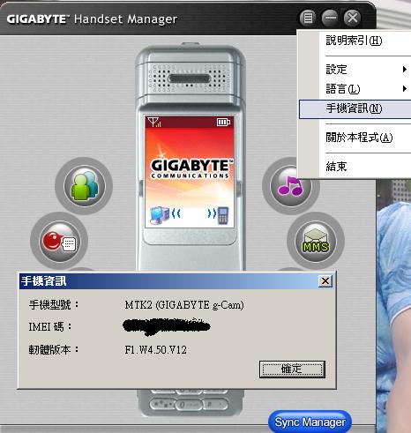Click the 確定 button in dialog
Screen dimensions: 411x433
tap(292, 370)
